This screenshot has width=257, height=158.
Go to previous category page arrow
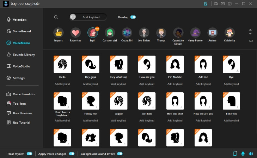[250, 30]
